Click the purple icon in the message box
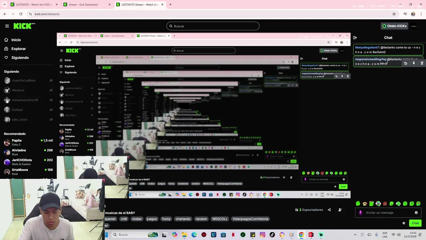Screen dimensions: 426x240 click(360, 213)
